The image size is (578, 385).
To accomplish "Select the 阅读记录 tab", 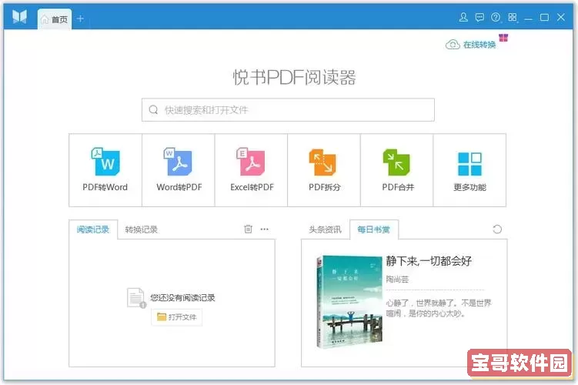I will (x=93, y=229).
